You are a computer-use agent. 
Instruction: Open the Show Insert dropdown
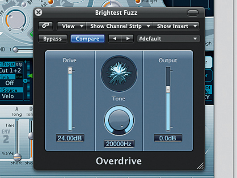(x=176, y=26)
